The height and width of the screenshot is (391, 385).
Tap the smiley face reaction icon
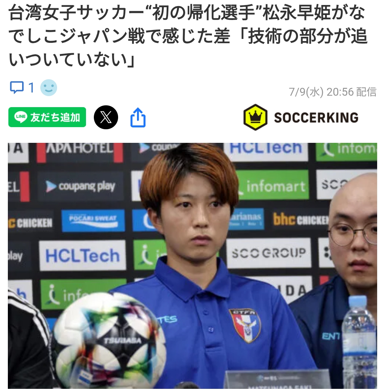49,87
